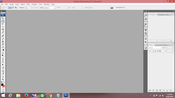Click the Feather input field
The height and width of the screenshot is (98, 175).
point(27,8)
